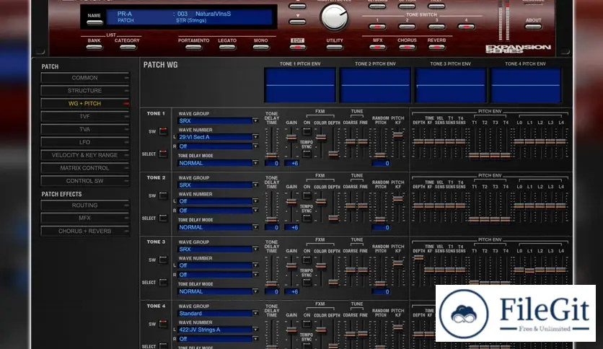Turn the Master Level knob
603x349 pixels.
[334, 17]
